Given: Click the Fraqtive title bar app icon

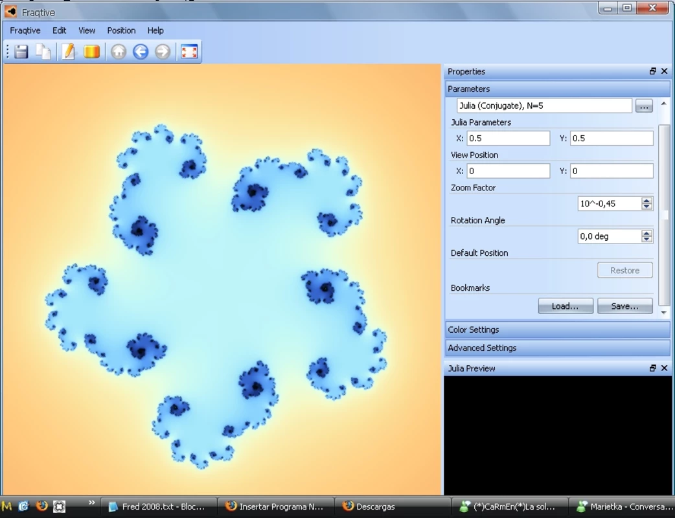Looking at the screenshot, I should click(10, 12).
